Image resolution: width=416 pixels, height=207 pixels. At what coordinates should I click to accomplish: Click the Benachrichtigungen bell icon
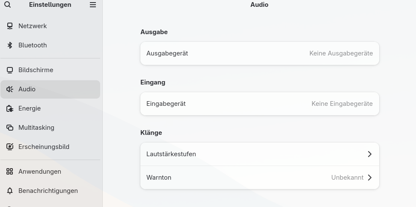[10, 191]
